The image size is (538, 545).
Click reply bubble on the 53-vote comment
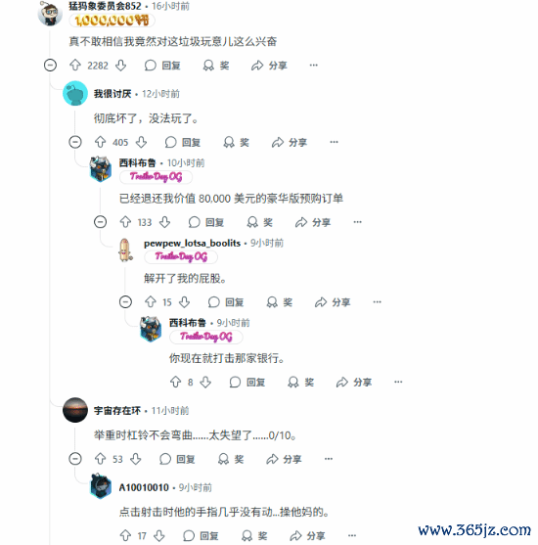point(165,459)
